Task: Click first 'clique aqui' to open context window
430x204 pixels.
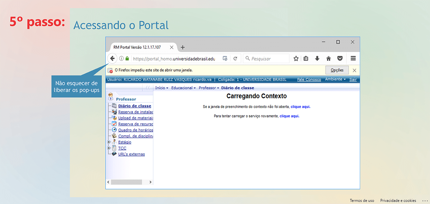Action: pyautogui.click(x=301, y=107)
